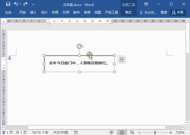Click the horizontal scrollbar thumb

point(97,127)
